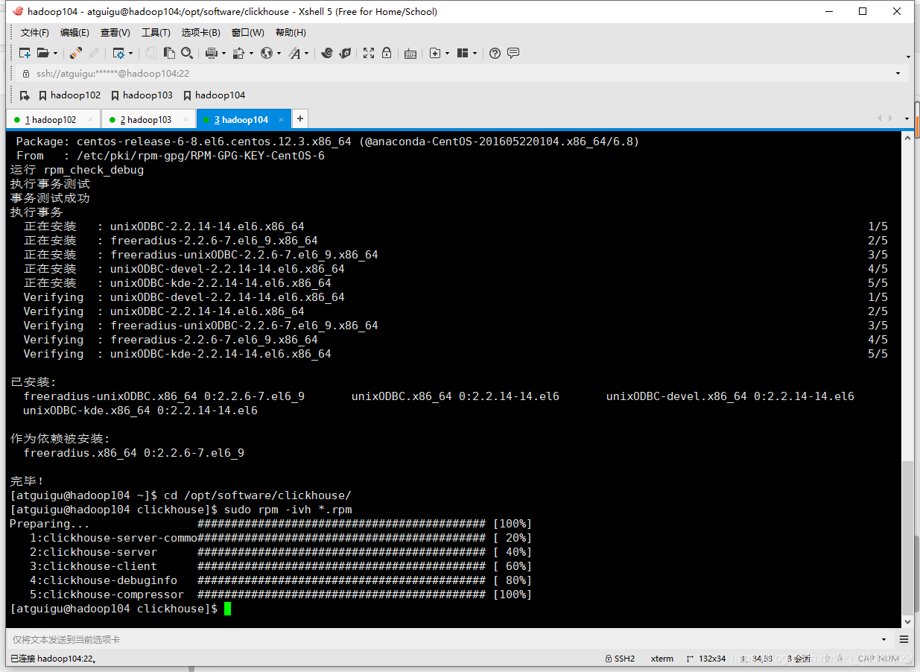The image size is (920, 672).
Task: Click the add-pane plus icon in toolbar
Action: 436,53
